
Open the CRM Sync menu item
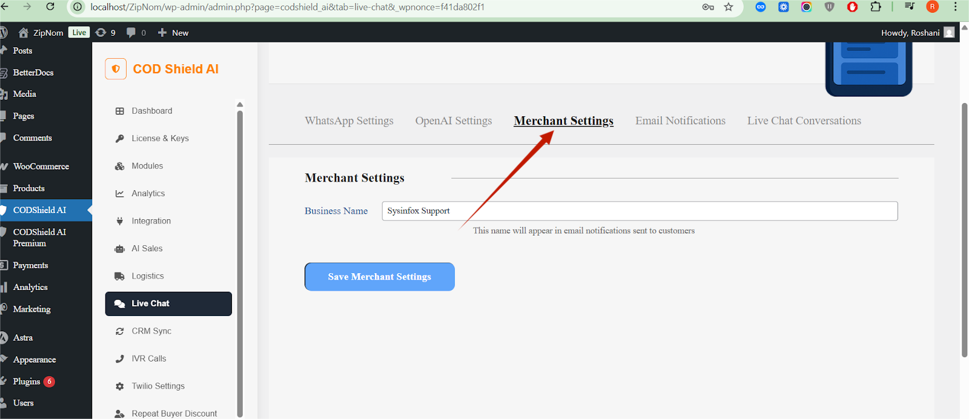(151, 331)
